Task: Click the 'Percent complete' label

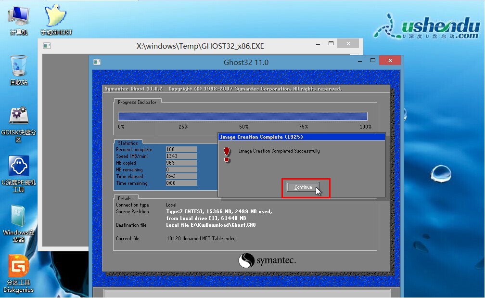Action: click(134, 149)
